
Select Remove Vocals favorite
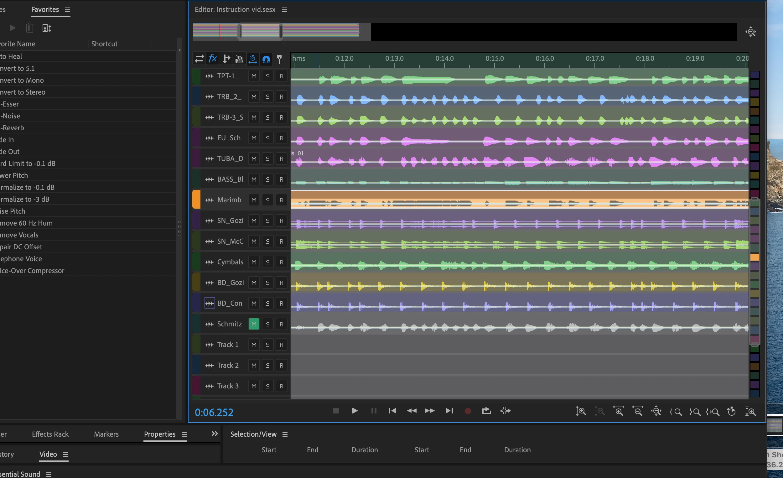click(19, 235)
